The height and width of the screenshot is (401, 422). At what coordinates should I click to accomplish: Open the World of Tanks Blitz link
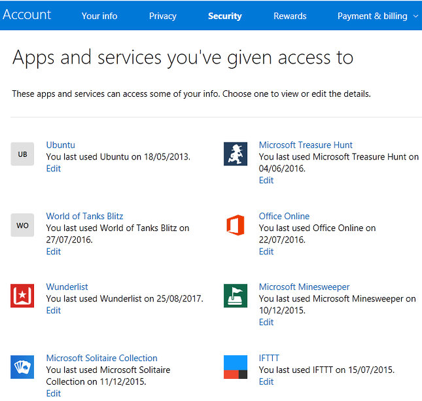point(84,216)
